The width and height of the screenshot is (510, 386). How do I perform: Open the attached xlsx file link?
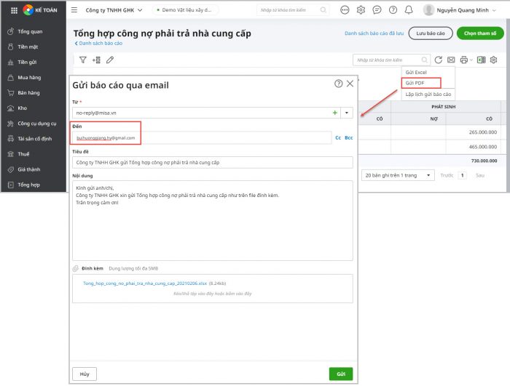(x=145, y=284)
